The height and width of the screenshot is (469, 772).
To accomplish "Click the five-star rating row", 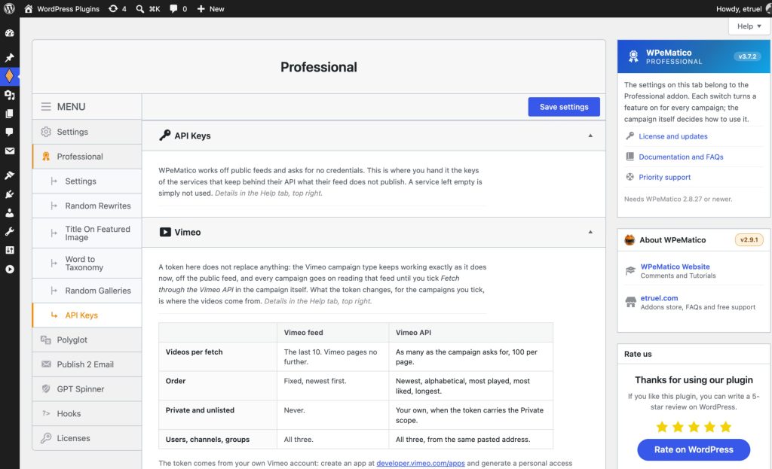I will click(x=694, y=427).
